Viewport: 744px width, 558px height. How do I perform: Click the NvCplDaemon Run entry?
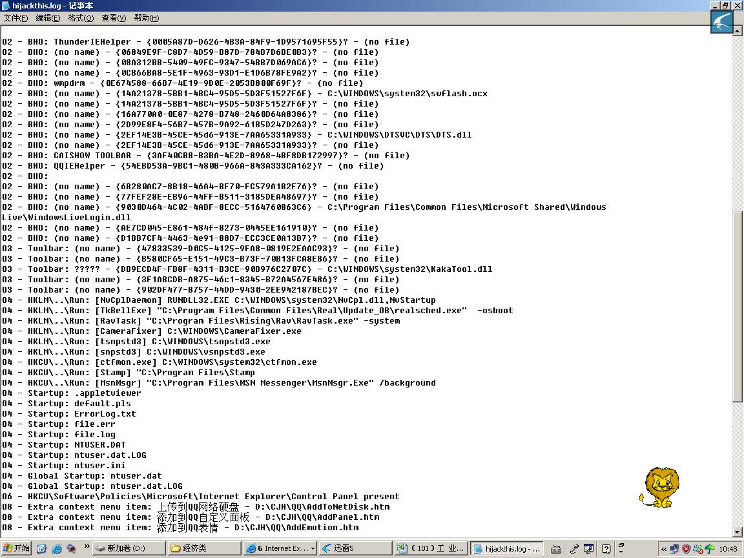point(219,300)
